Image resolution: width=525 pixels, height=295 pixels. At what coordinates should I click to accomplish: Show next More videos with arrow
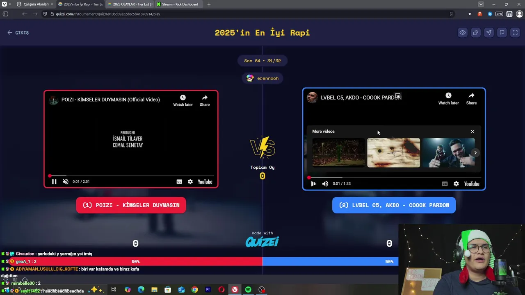click(x=475, y=153)
